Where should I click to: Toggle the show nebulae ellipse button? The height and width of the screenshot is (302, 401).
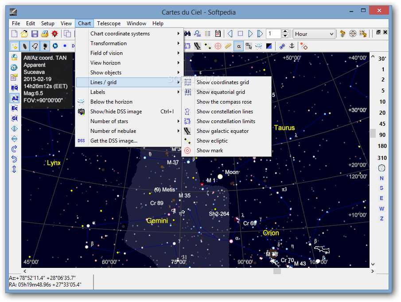point(24,46)
